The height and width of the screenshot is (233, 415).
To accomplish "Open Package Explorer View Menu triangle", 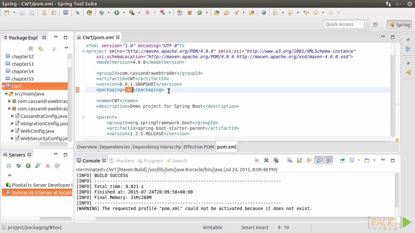I will (66, 48).
